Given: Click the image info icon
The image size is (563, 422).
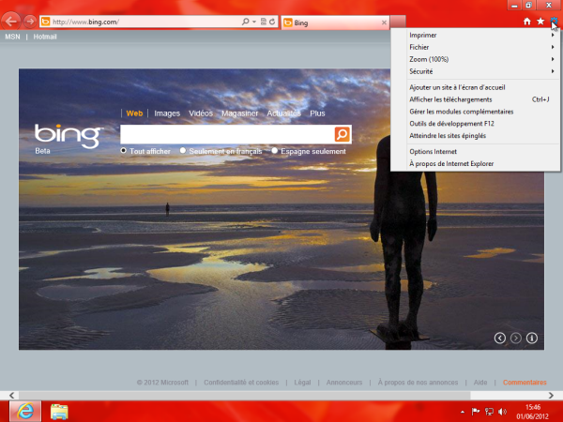Looking at the screenshot, I should point(532,337).
